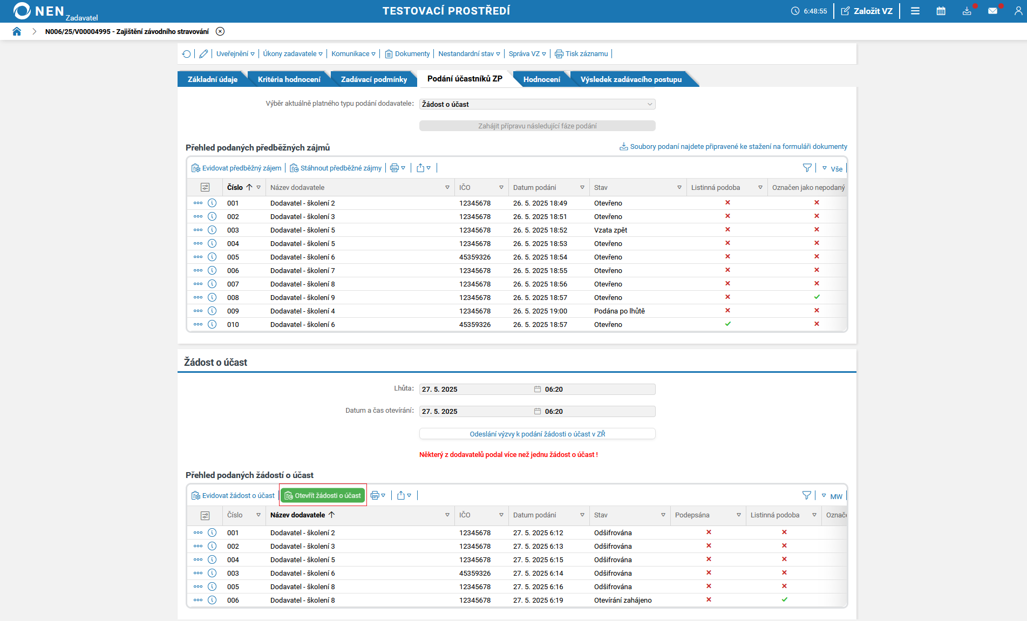The image size is (1027, 621).
Task: Open column settings of žádostí o účast table
Action: tap(205, 515)
